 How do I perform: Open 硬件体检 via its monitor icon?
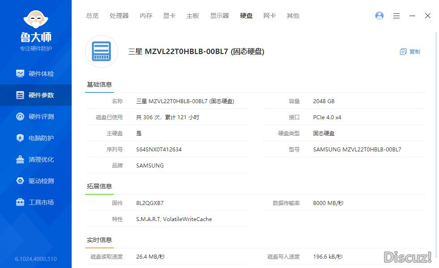20,73
